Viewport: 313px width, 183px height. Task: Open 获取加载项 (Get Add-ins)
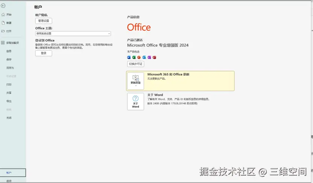pos(12,43)
